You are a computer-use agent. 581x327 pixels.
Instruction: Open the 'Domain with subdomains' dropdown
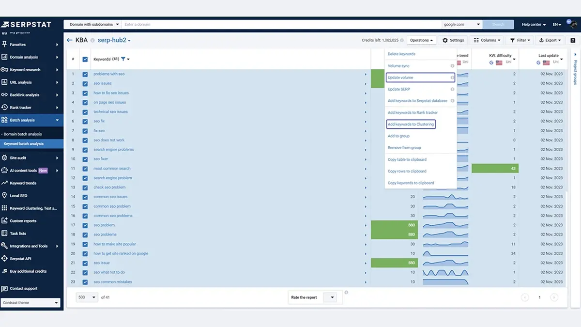pos(94,24)
